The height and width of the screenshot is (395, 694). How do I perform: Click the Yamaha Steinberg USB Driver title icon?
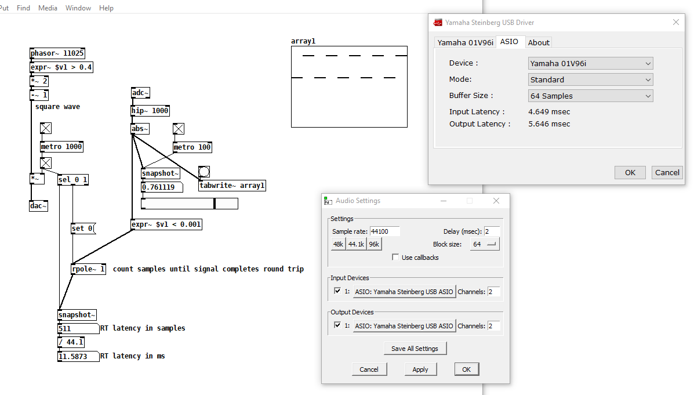click(x=438, y=23)
